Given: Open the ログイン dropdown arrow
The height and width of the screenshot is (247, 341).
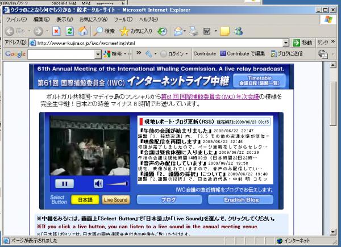Looking at the screenshot, I should [x=186, y=54].
